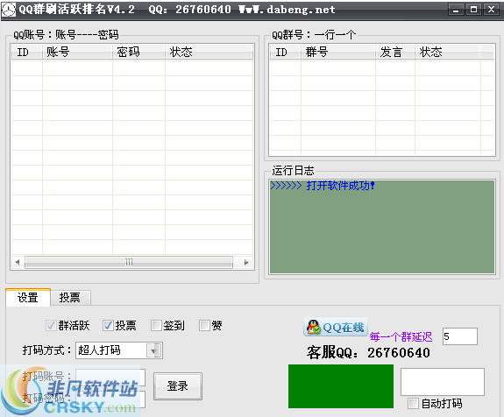The height and width of the screenshot is (417, 504).
Task: Click right arrow of account list scrollbar
Action: point(246,263)
